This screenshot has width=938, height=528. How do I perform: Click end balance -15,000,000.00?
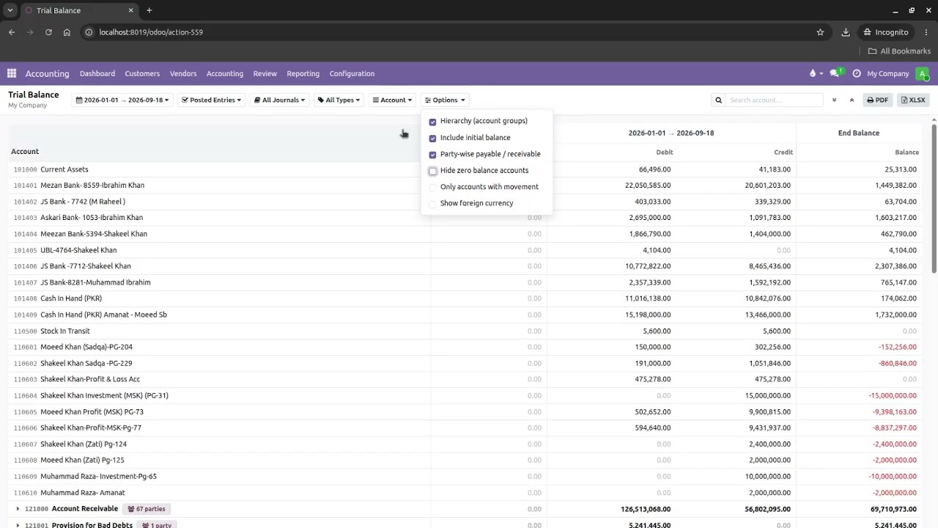coord(893,395)
